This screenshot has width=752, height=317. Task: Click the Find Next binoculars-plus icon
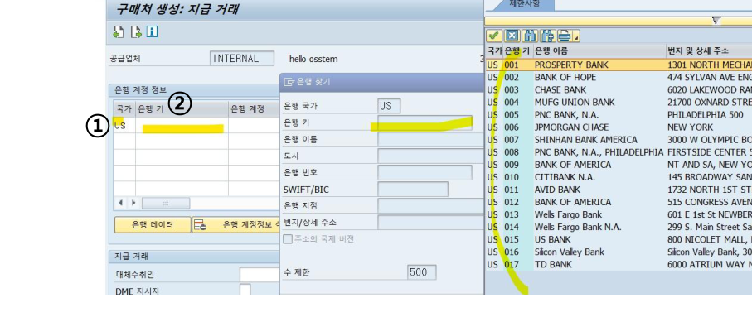pos(547,36)
